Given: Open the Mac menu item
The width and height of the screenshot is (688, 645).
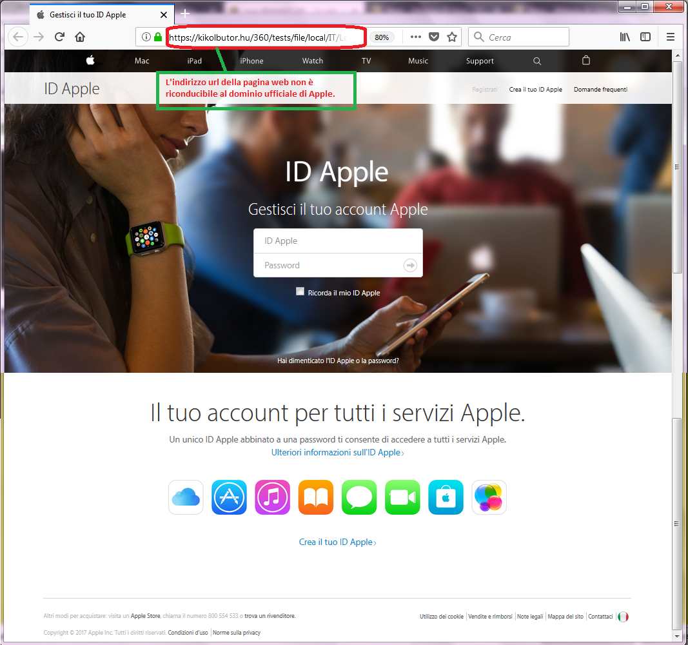Looking at the screenshot, I should pyautogui.click(x=142, y=61).
